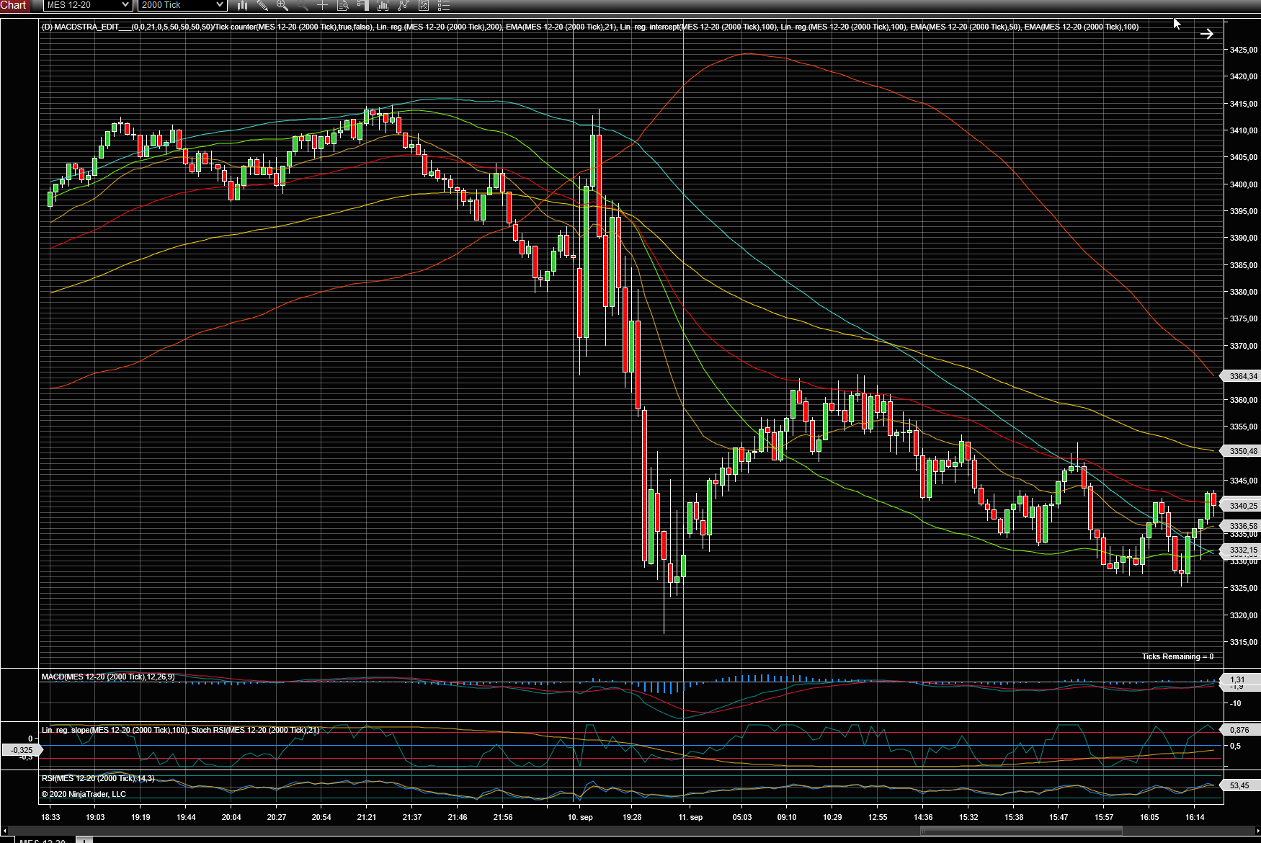1261x843 pixels.
Task: Activate the crosshair cursor tool
Action: [x=323, y=6]
